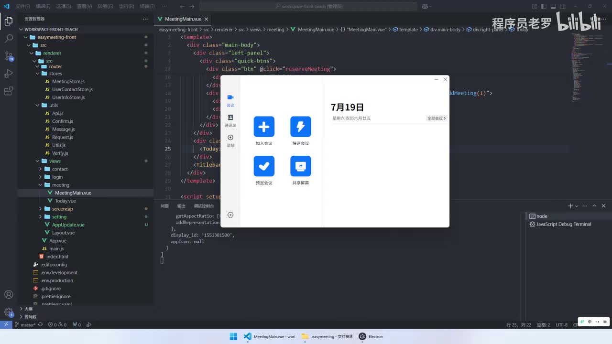Open the 编辑(E) menu
Screen dimensions: 612x344
point(43,6)
